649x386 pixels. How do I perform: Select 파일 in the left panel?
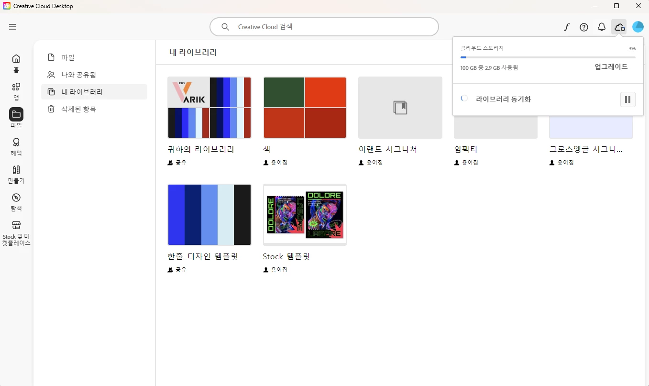coord(94,57)
